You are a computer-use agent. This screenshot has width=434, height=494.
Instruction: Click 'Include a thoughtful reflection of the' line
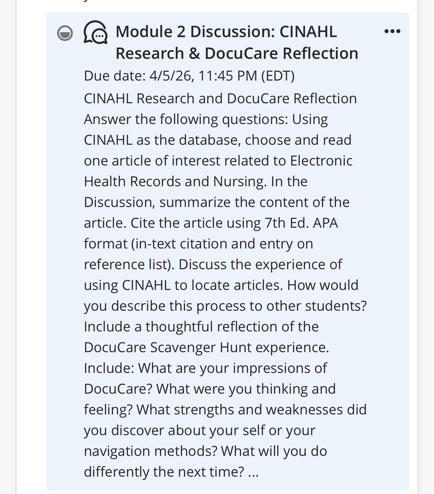point(201,327)
